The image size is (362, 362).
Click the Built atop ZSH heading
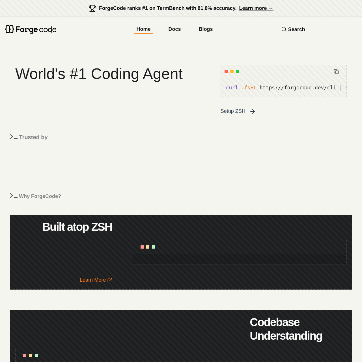77,227
